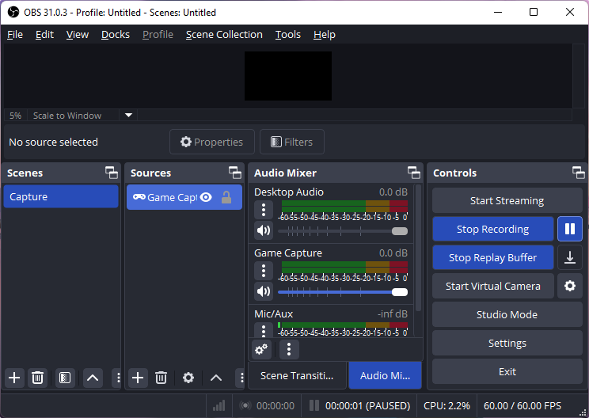Mute Game Capture audio speaker icon
The image size is (589, 418).
(x=264, y=292)
